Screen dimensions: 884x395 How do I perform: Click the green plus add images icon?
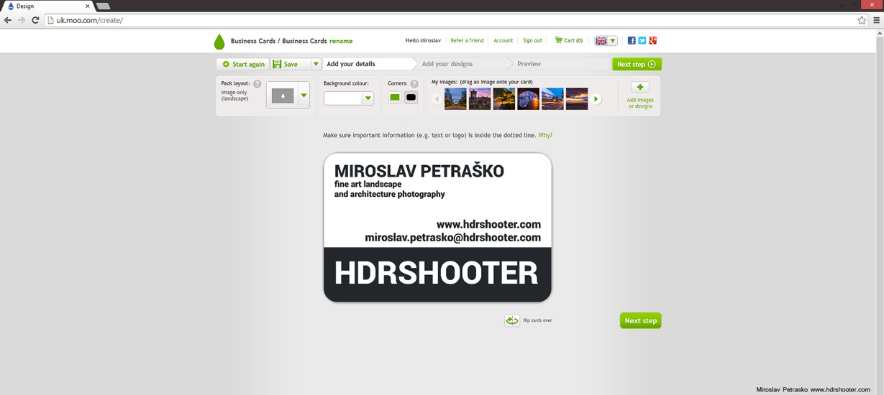[640, 88]
